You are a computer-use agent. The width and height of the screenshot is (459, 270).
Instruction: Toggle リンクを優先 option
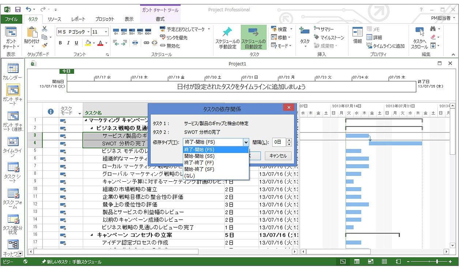[x=174, y=38]
